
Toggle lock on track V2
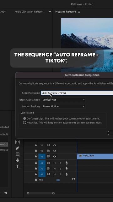coord(36,151)
